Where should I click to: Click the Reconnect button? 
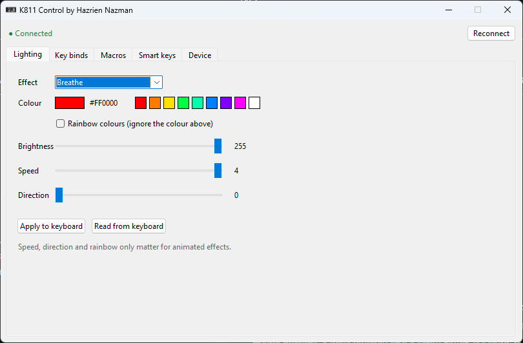pyautogui.click(x=491, y=34)
